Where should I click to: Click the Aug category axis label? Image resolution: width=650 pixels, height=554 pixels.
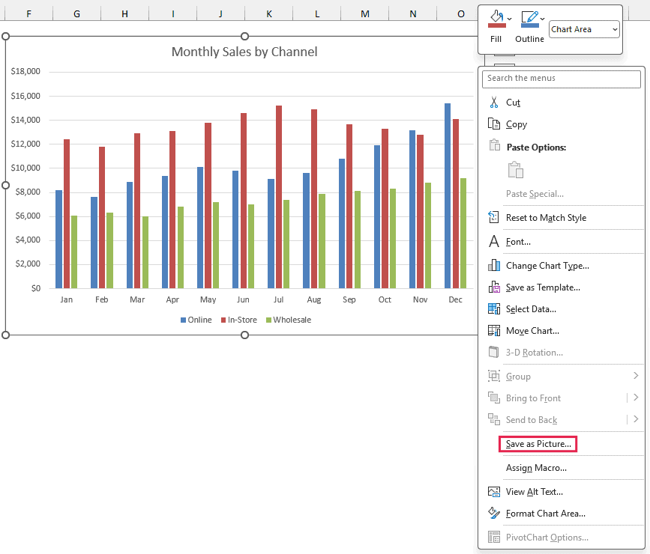point(314,299)
